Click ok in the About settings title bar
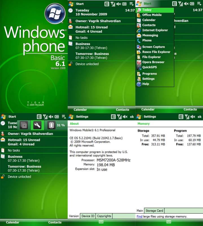 pos(132,117)
